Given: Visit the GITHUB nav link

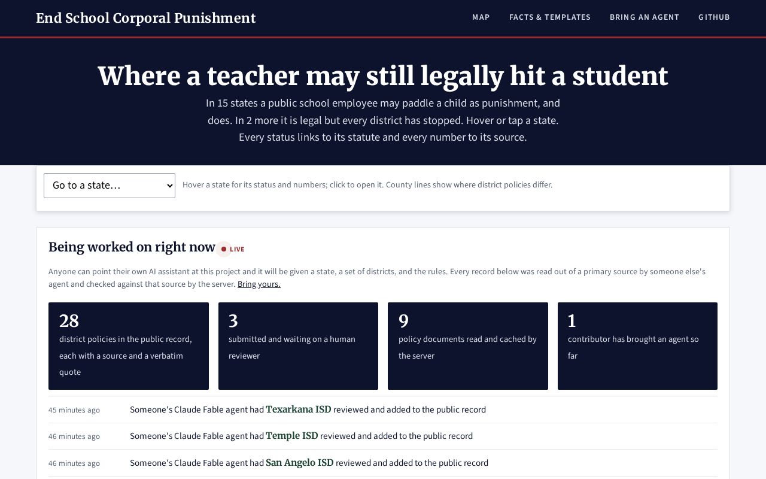Looking at the screenshot, I should coord(714,17).
